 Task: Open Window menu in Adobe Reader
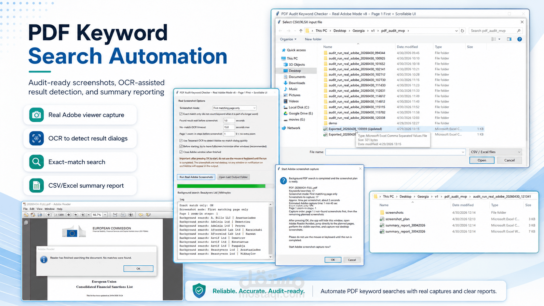pos(49,209)
